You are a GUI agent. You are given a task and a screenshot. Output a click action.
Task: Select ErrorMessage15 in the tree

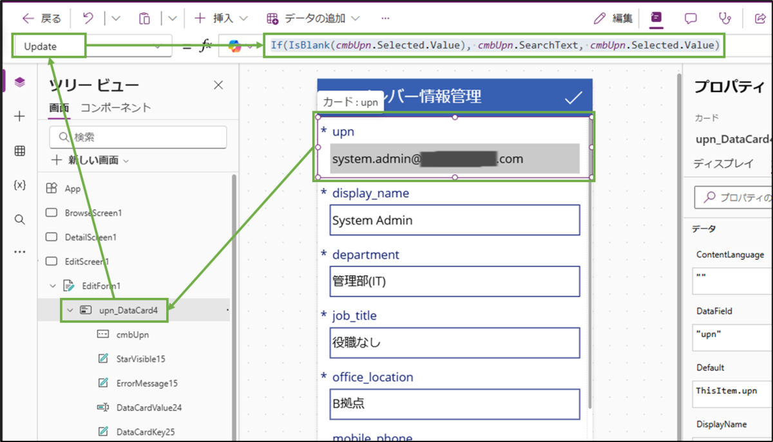(147, 383)
